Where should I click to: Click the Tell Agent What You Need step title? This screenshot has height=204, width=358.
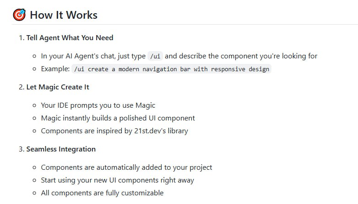coord(70,37)
